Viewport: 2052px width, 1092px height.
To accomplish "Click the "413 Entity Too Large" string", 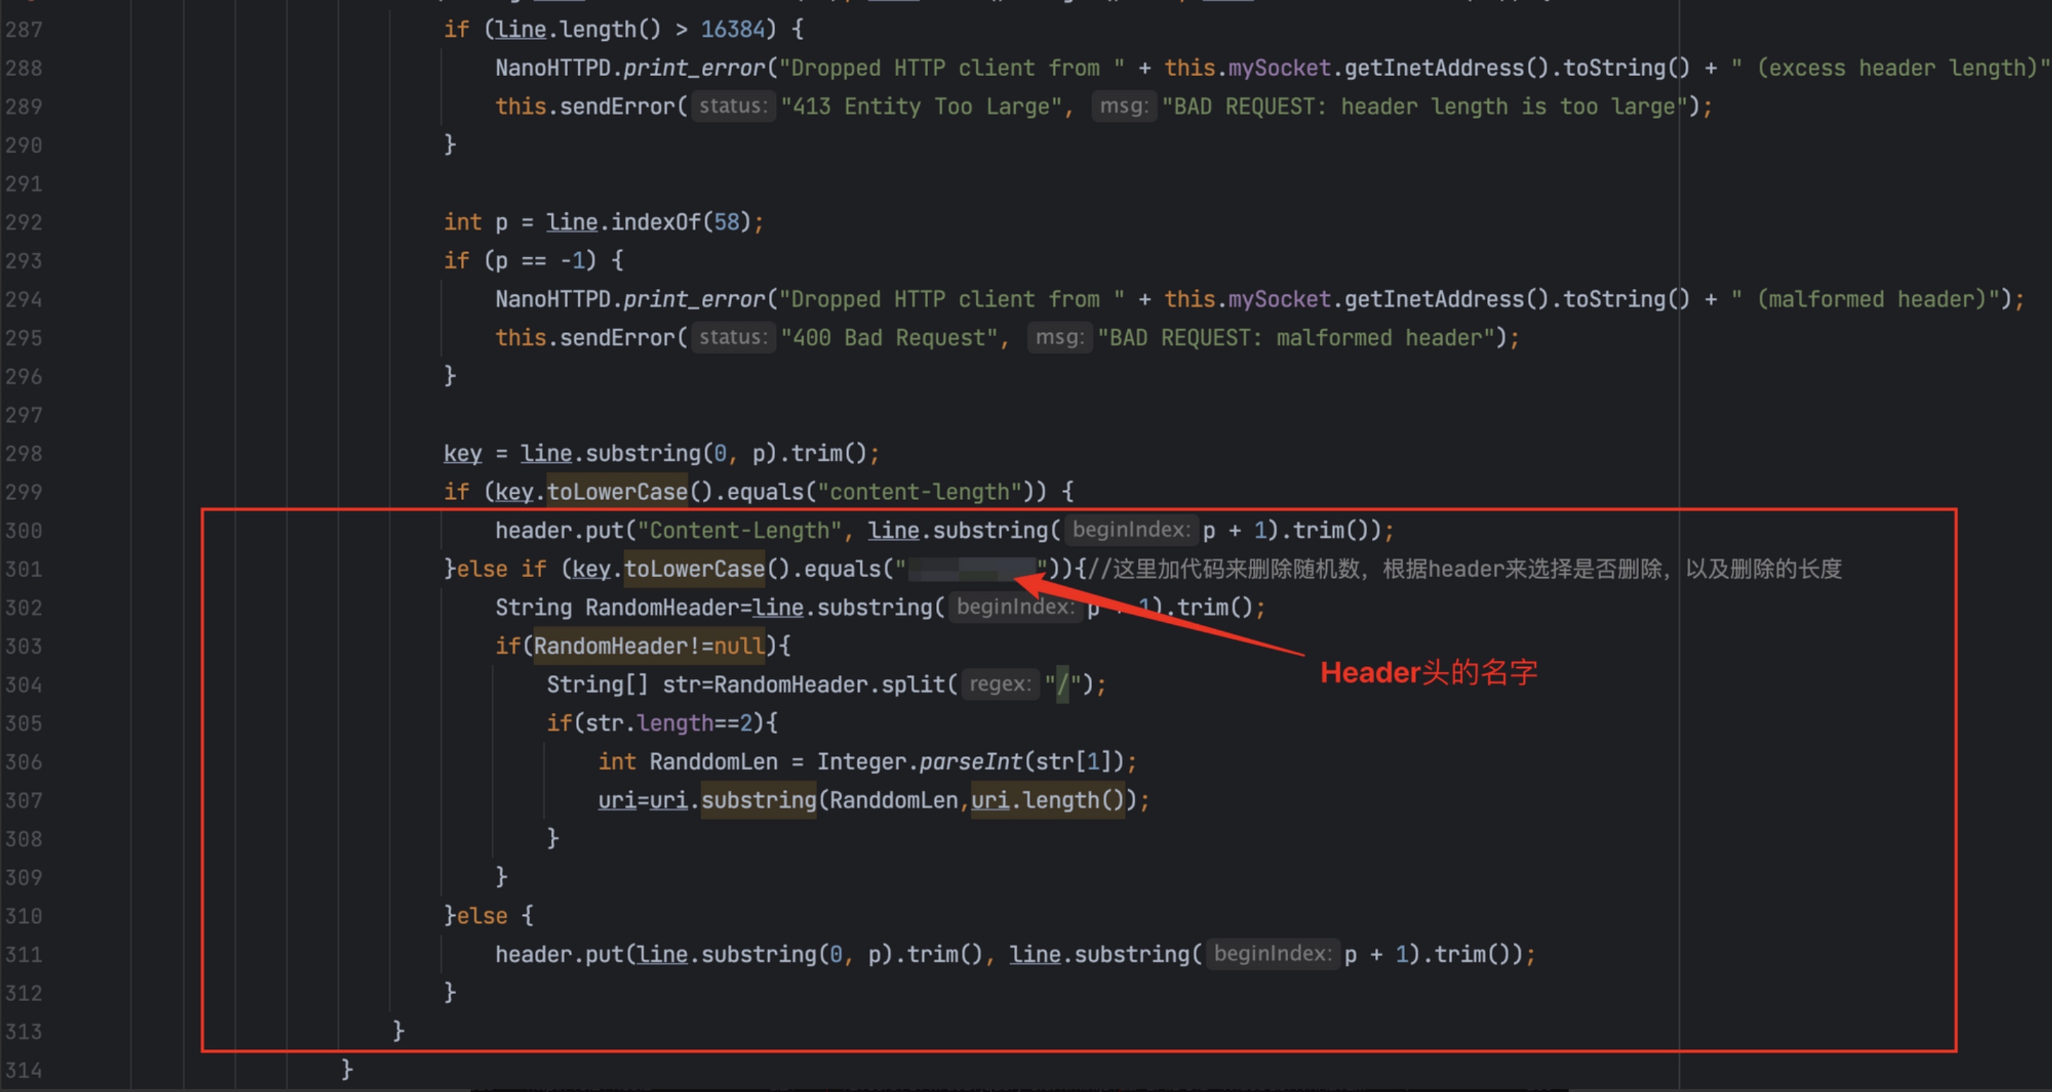I will [921, 106].
